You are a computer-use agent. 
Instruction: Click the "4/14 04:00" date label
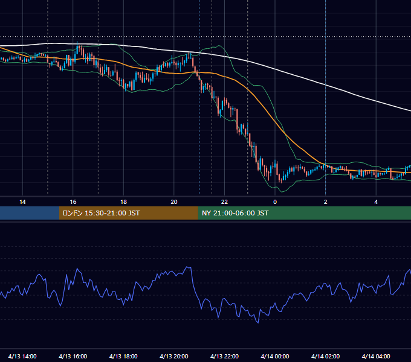376,356
